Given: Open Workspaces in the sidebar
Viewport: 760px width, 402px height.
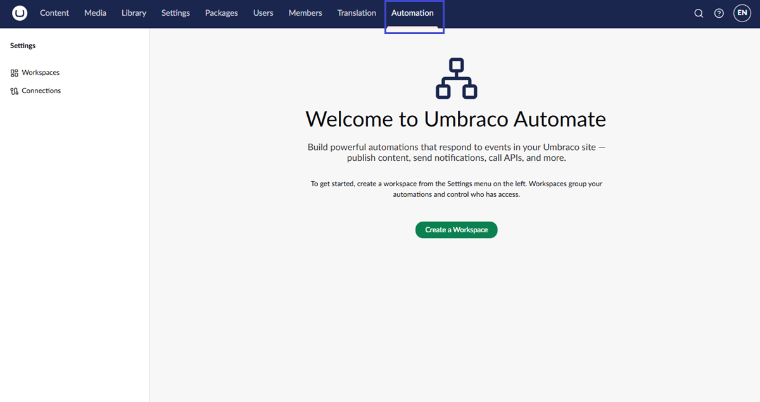Looking at the screenshot, I should (41, 73).
